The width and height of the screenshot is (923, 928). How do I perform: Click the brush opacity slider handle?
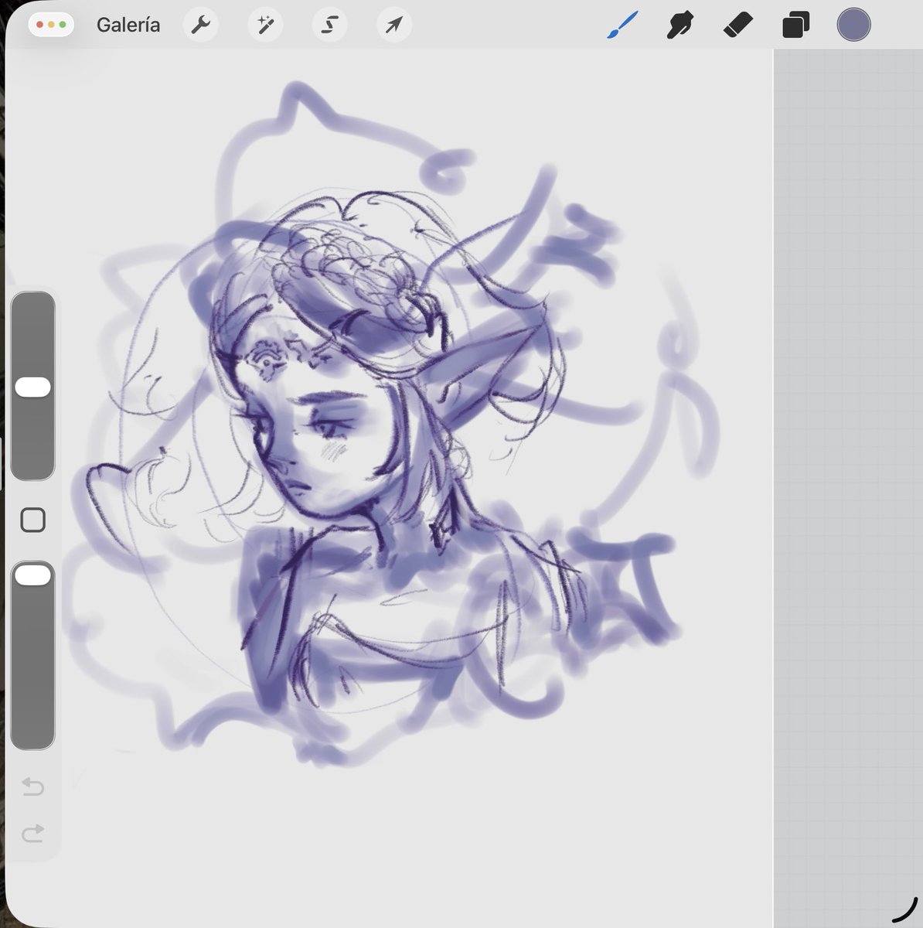click(33, 575)
